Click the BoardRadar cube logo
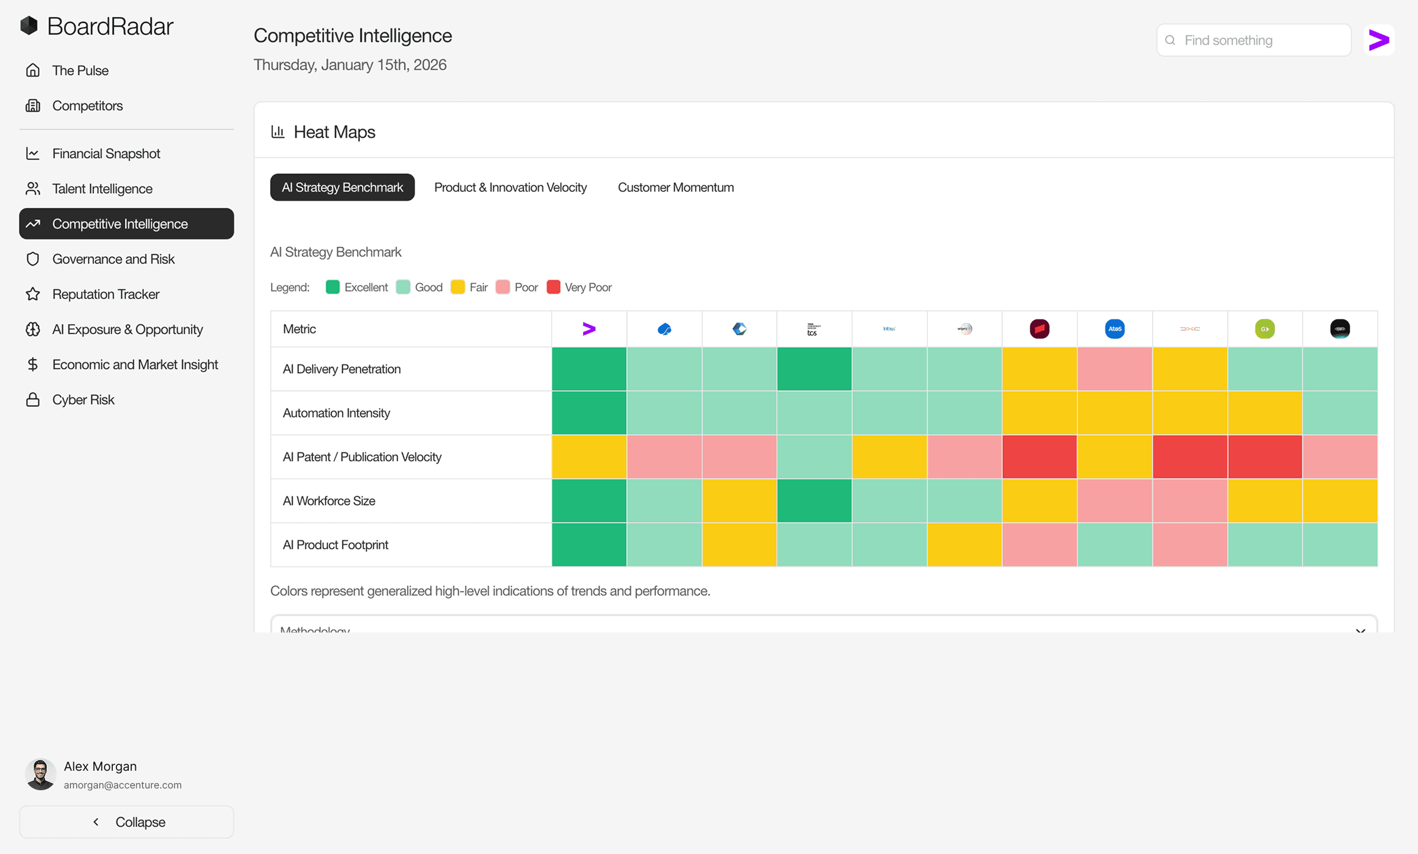 [29, 26]
